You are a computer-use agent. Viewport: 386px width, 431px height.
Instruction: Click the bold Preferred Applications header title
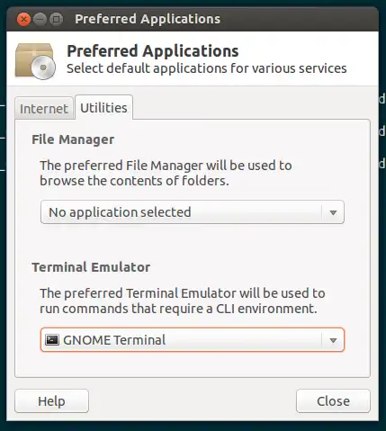coord(153,50)
